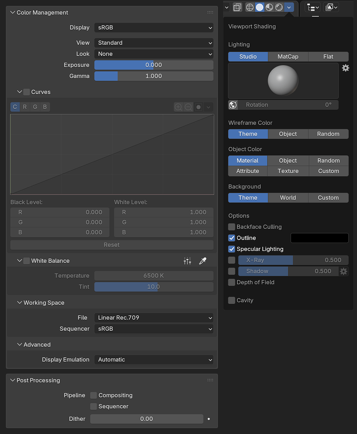Open the View Standard dropdown
Viewport: 357px width, 434px height.
click(154, 43)
